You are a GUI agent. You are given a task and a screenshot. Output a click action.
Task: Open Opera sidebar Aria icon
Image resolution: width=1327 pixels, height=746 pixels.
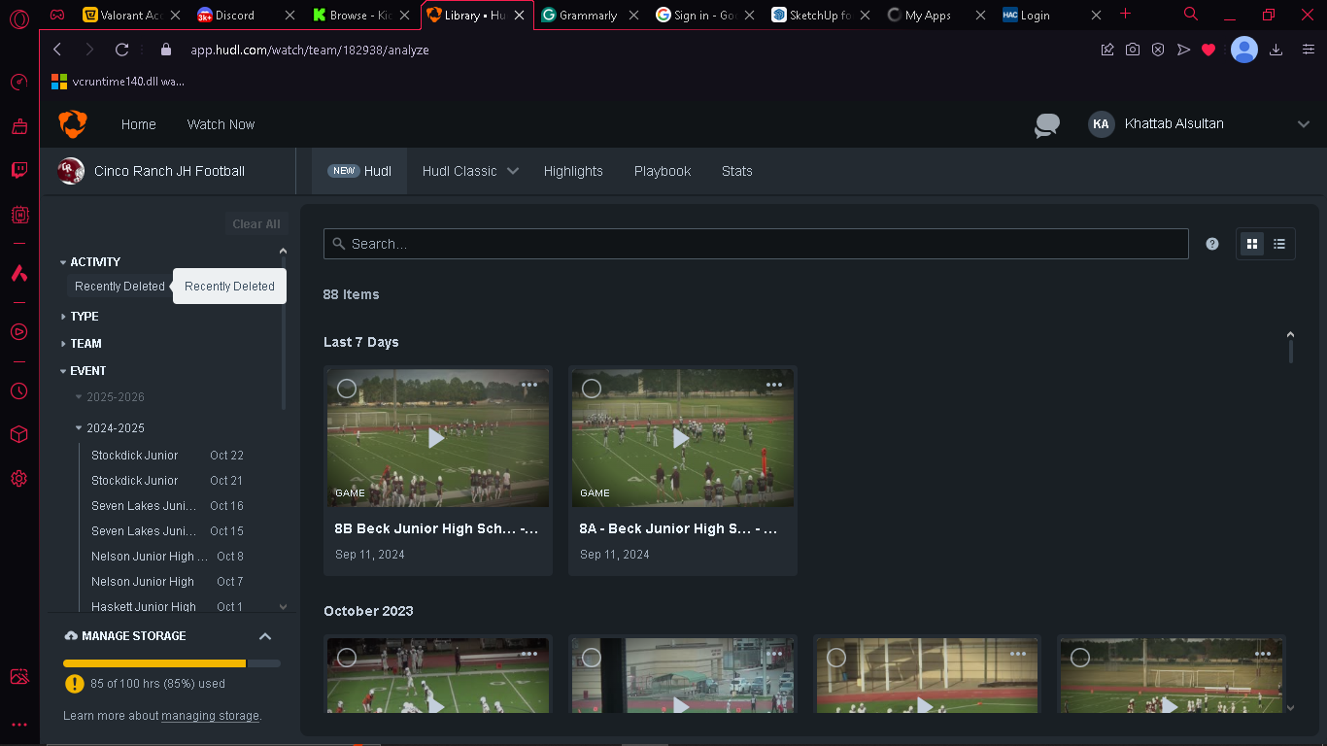coord(18,273)
